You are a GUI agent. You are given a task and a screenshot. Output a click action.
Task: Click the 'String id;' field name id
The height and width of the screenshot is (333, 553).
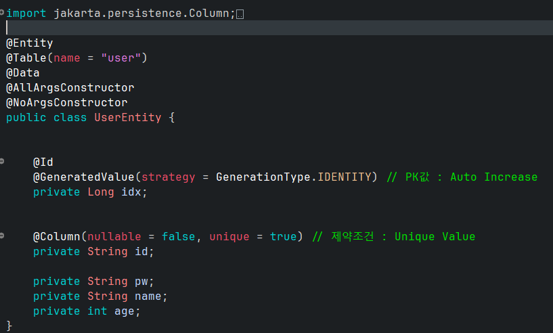pyautogui.click(x=141, y=252)
